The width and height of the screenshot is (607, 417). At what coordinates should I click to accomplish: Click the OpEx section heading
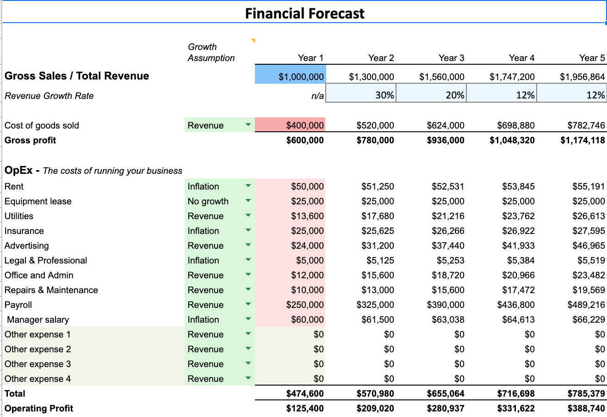pyautogui.click(x=93, y=170)
